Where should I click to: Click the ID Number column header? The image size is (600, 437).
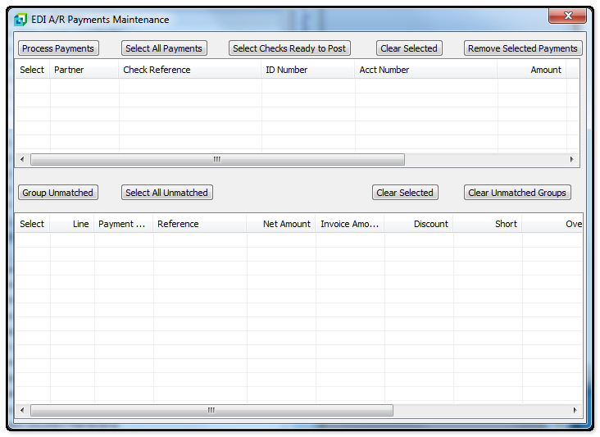[x=307, y=70]
